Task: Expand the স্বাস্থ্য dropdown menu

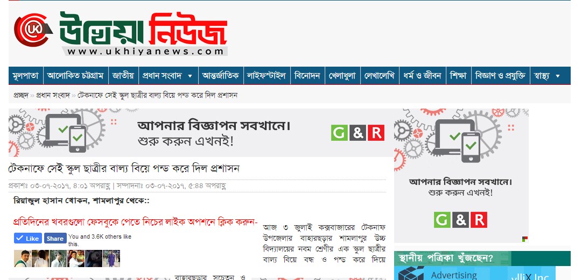Action: click(x=557, y=76)
